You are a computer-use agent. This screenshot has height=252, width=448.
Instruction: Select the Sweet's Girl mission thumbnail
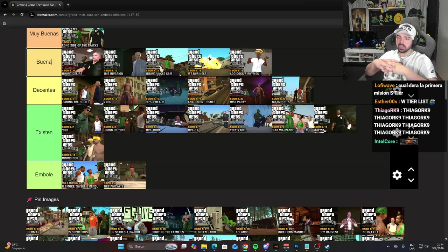point(251,119)
